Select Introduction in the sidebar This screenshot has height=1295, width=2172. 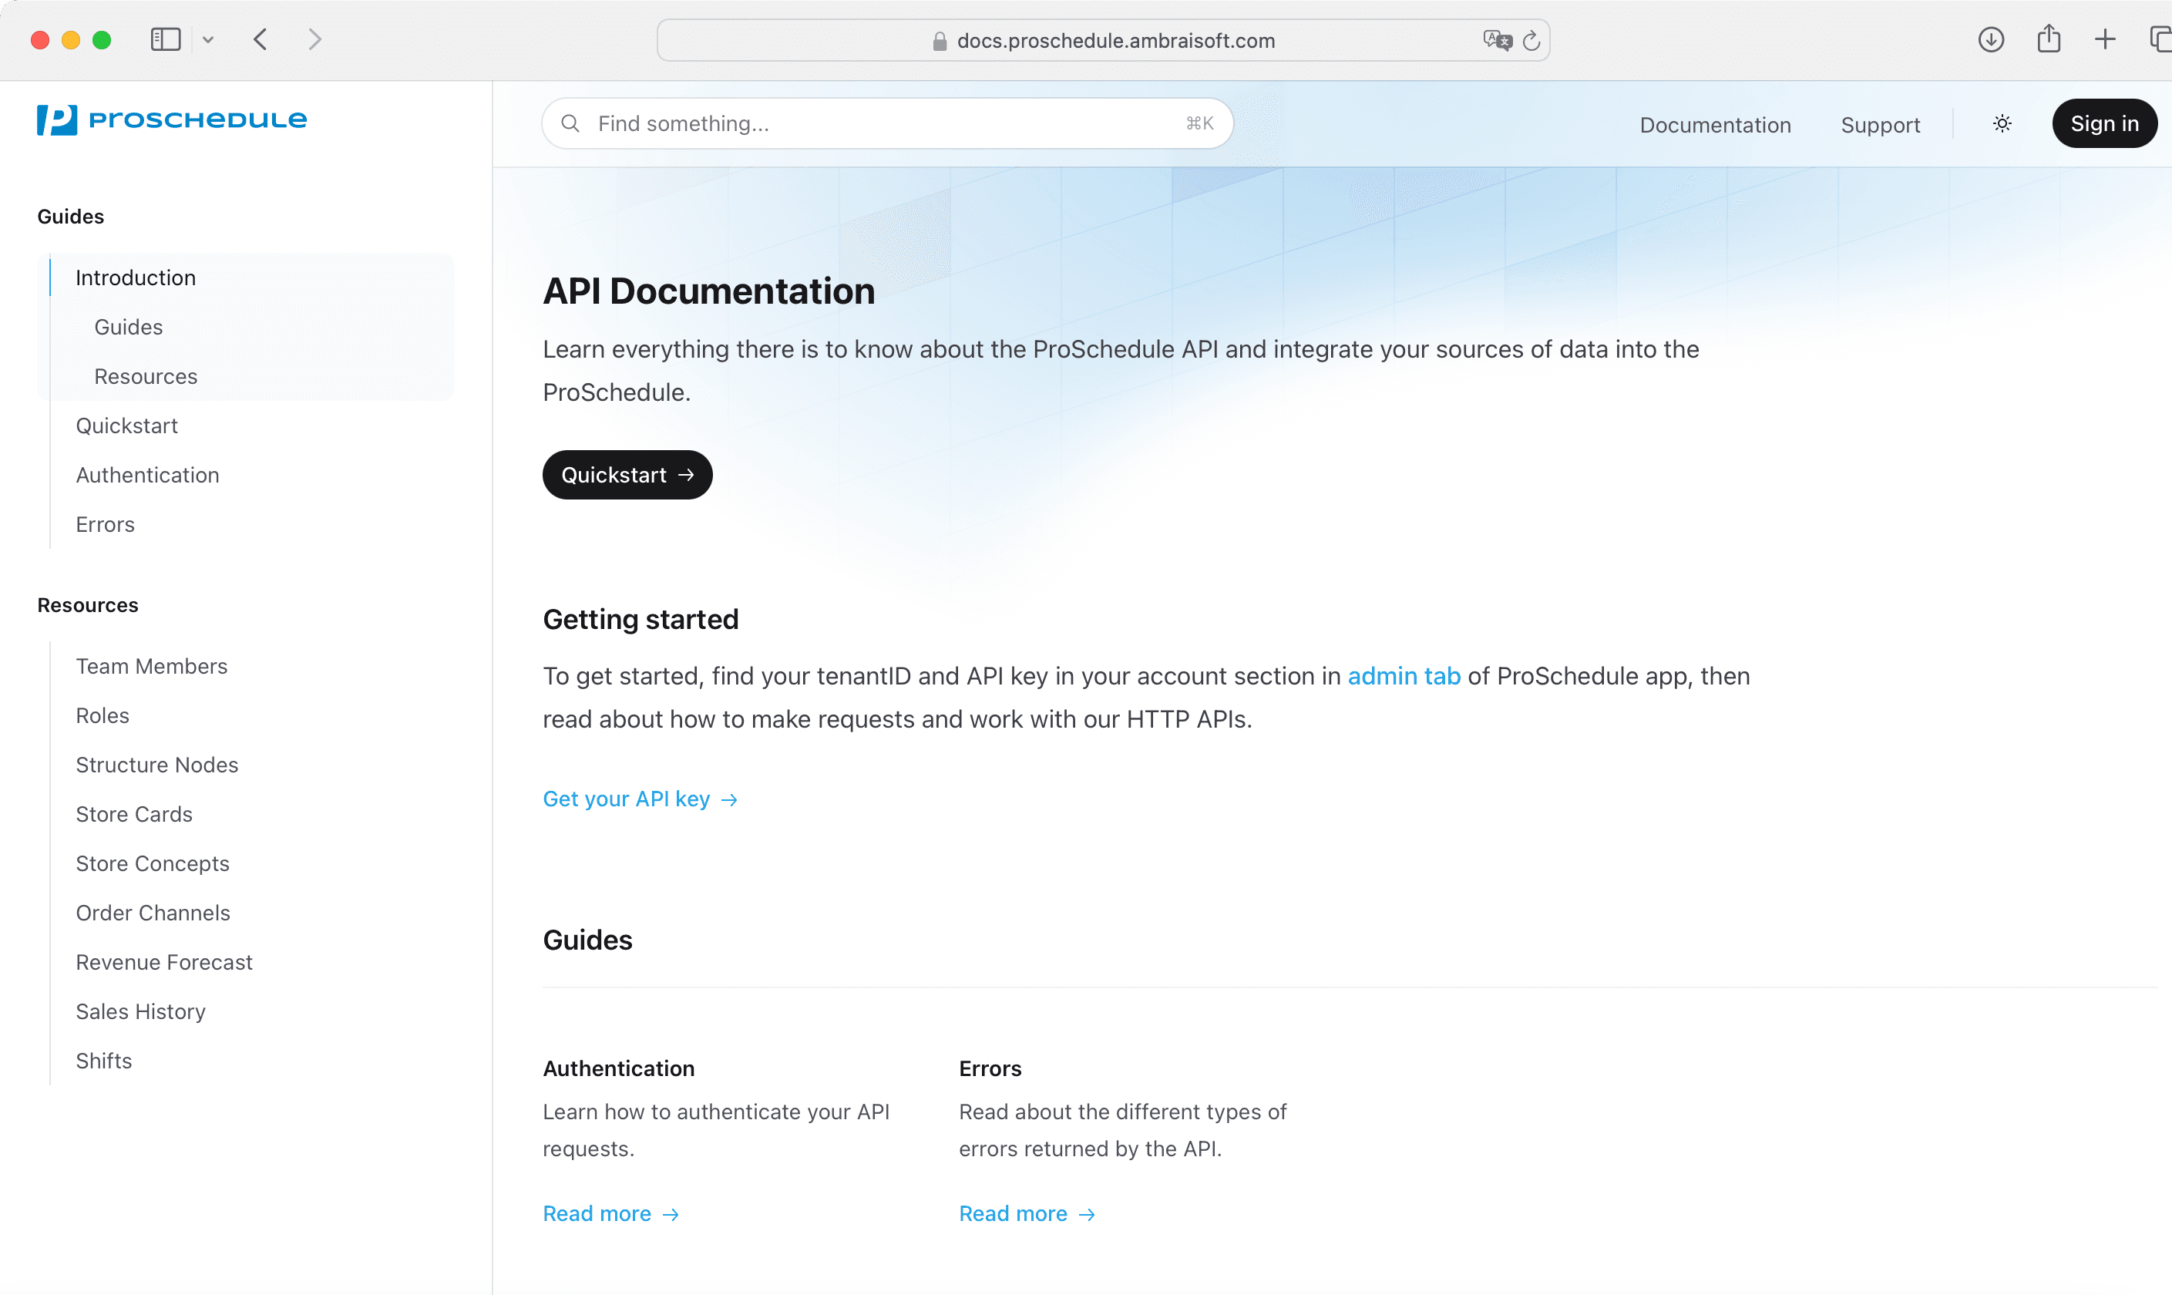pos(135,277)
